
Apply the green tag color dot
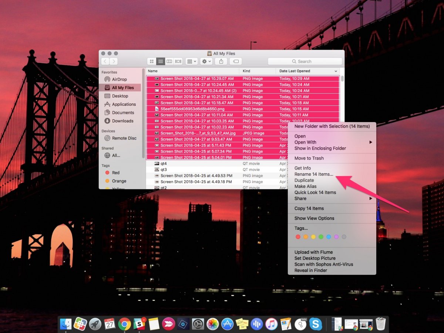(x=321, y=237)
